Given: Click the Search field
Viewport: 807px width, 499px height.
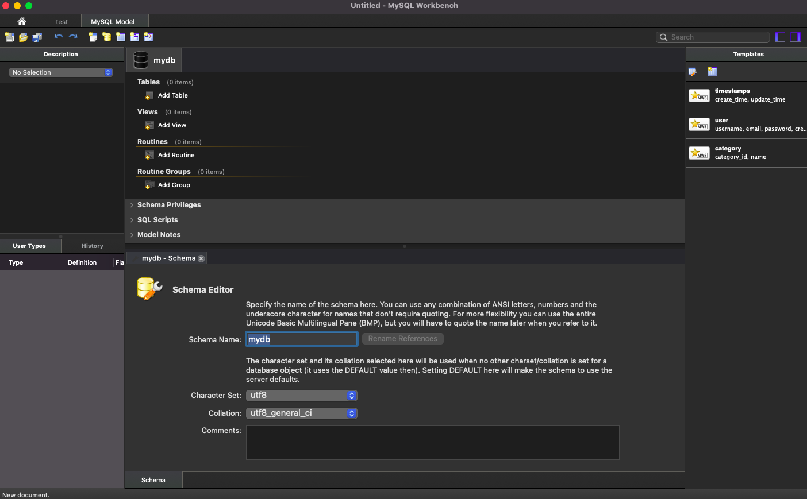Looking at the screenshot, I should tap(713, 37).
